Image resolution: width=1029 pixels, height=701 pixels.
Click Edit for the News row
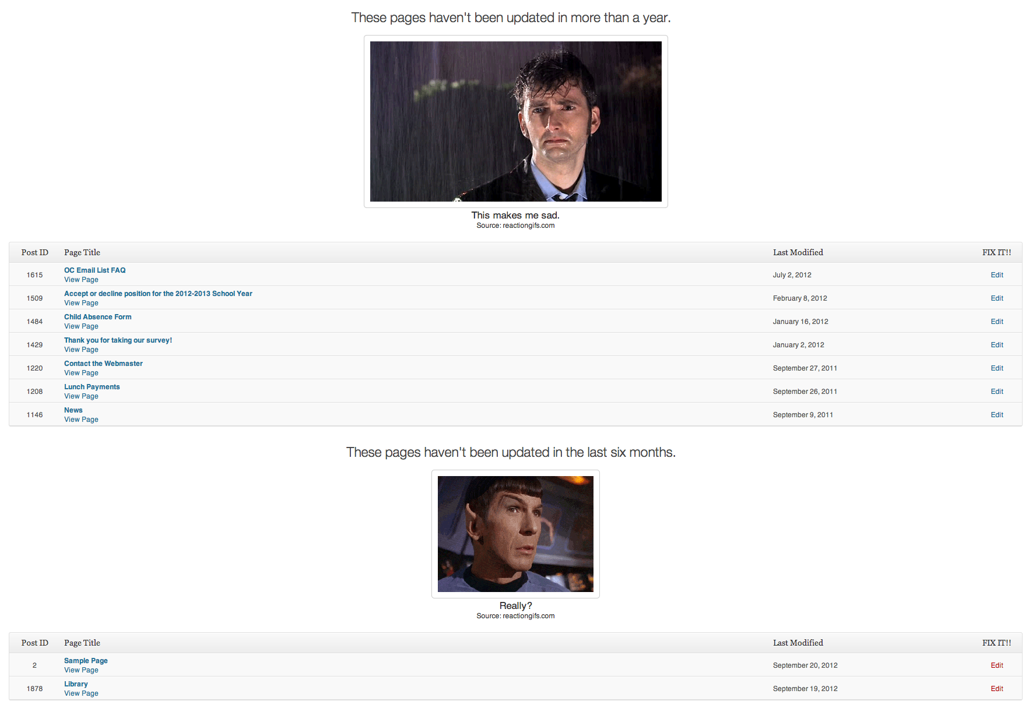tap(997, 415)
